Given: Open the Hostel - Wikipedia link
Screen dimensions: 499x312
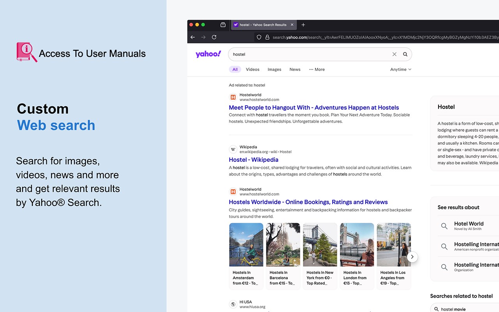Looking at the screenshot, I should click(253, 160).
